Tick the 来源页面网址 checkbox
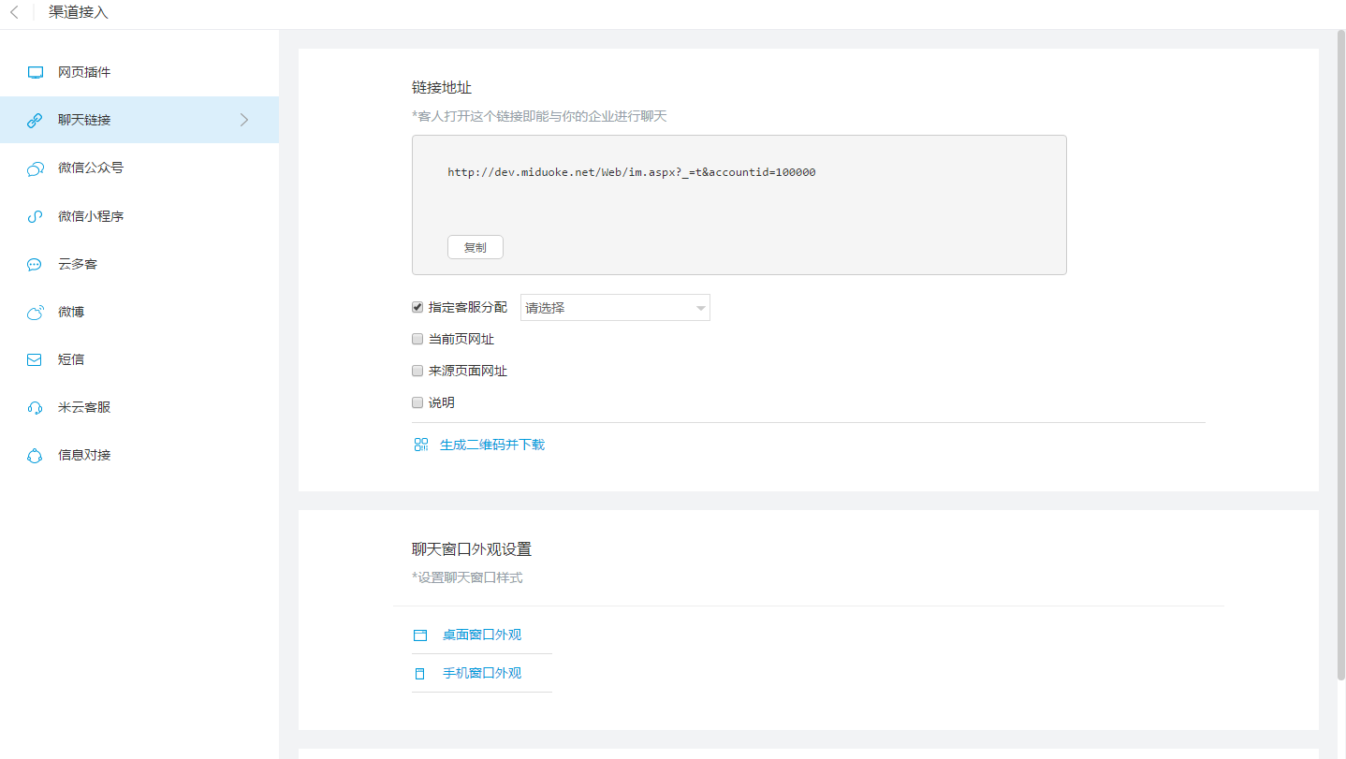This screenshot has height=759, width=1346. coord(417,371)
